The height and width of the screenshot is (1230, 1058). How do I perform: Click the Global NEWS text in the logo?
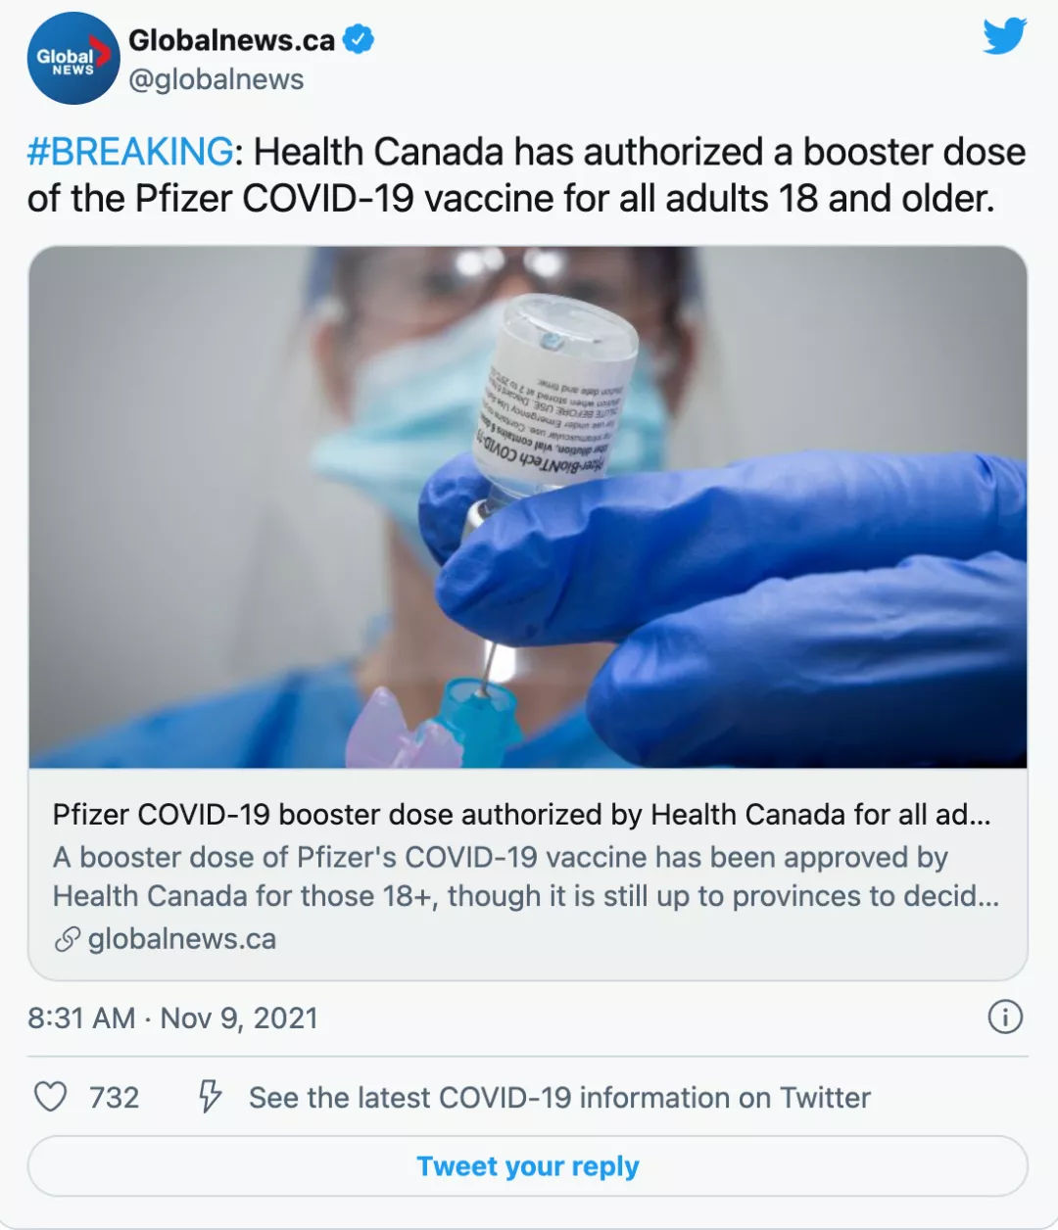pos(67,62)
